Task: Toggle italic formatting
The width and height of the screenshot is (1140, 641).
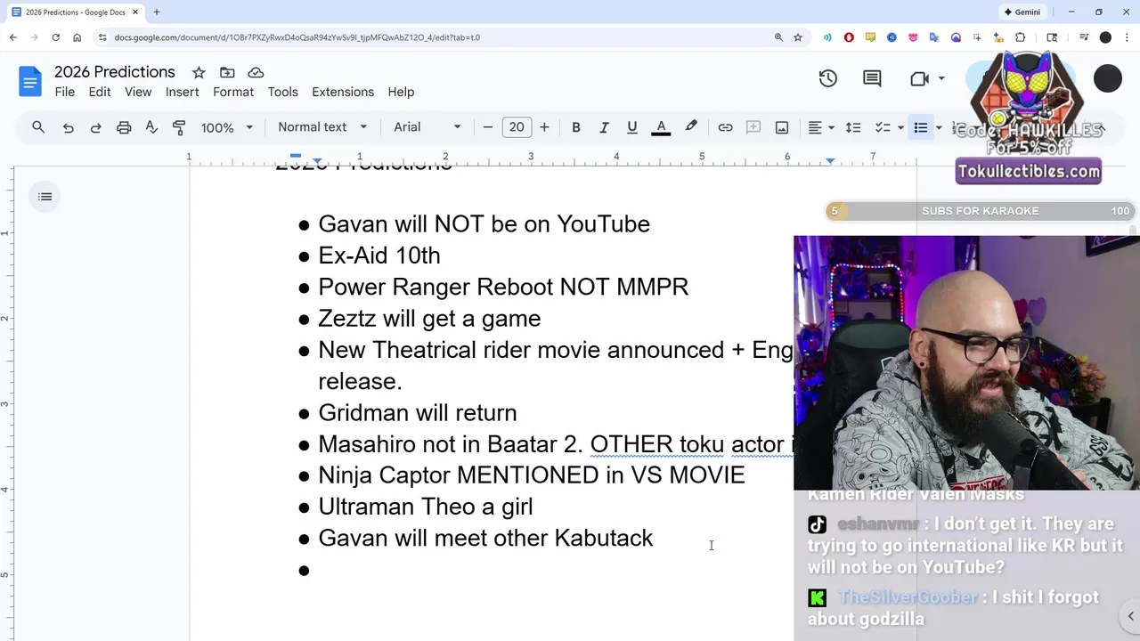Action: pyautogui.click(x=604, y=127)
